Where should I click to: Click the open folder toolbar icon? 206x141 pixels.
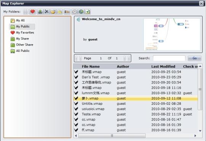click(53, 12)
